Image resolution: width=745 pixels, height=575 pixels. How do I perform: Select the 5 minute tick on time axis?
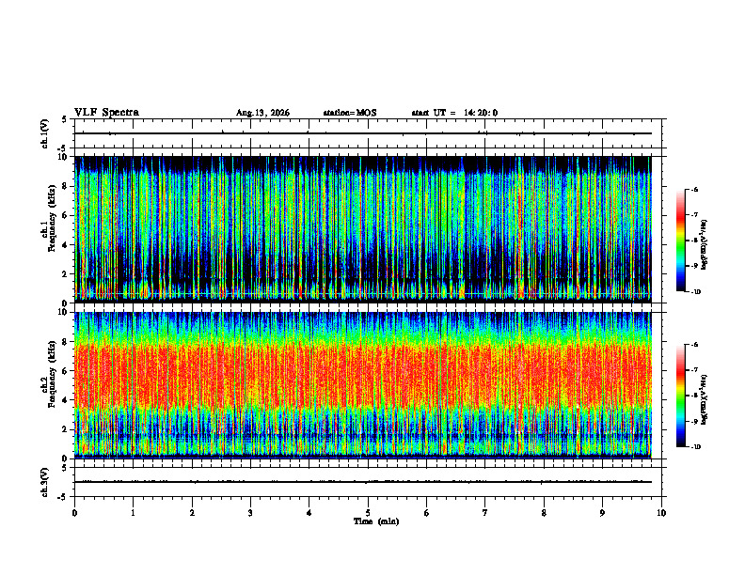point(368,513)
